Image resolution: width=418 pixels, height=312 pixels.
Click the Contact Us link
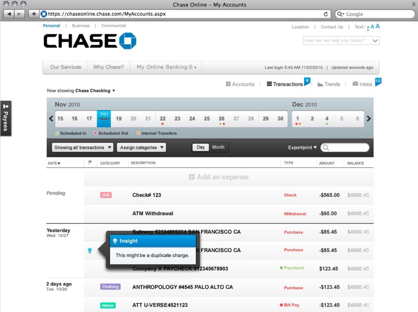point(332,27)
